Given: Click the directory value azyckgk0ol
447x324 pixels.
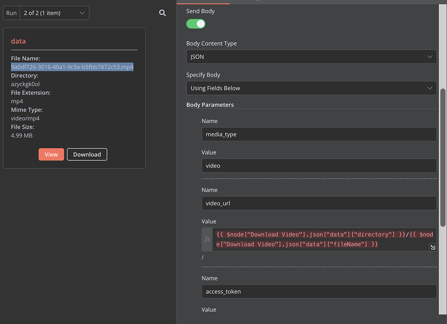Looking at the screenshot, I should pyautogui.click(x=25, y=84).
